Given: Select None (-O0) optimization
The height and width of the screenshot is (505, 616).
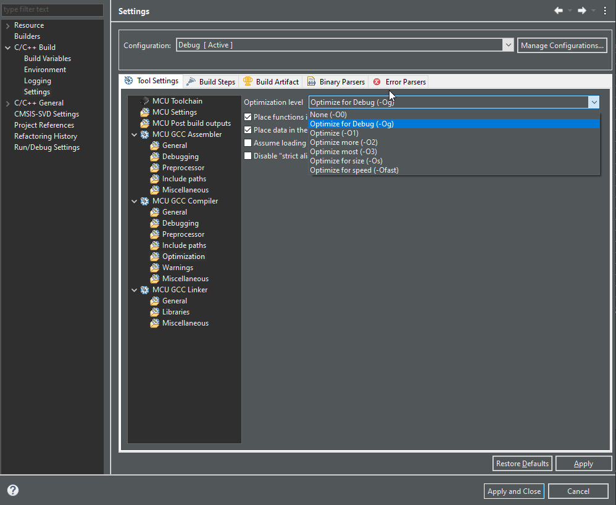Looking at the screenshot, I should click(454, 115).
